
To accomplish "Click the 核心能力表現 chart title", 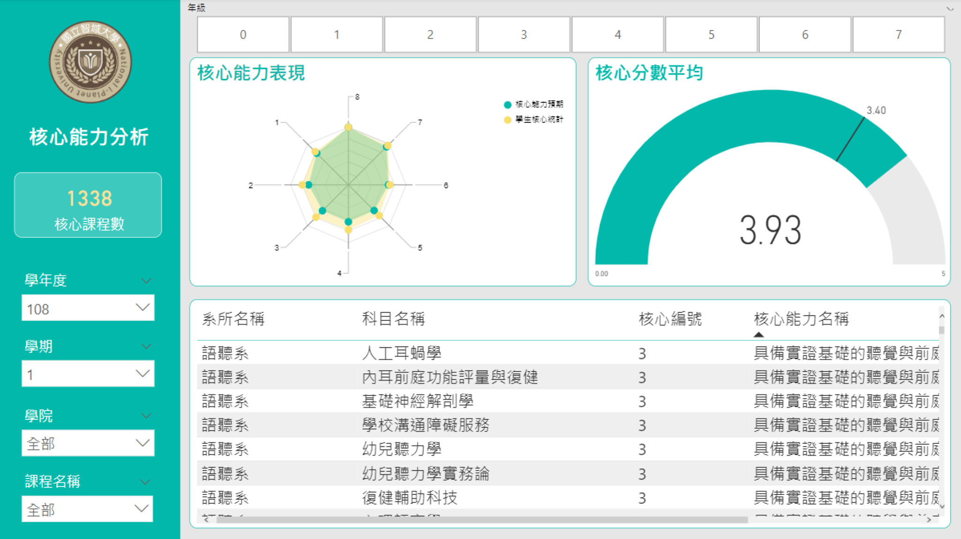I will pos(251,73).
